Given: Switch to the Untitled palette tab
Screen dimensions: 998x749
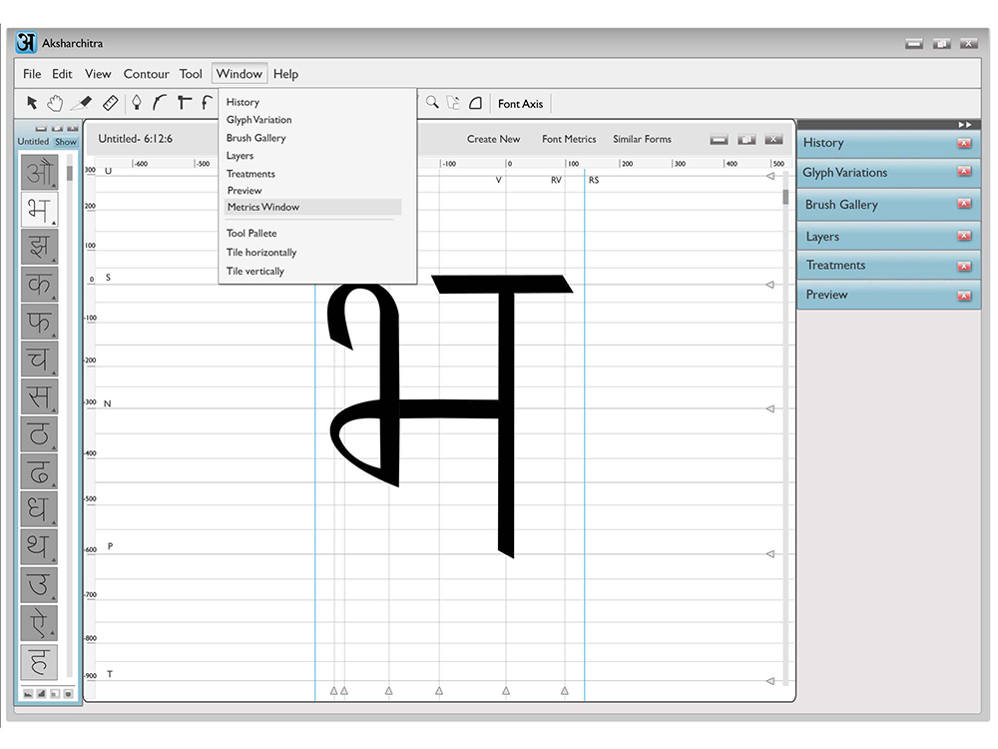Looking at the screenshot, I should [33, 142].
